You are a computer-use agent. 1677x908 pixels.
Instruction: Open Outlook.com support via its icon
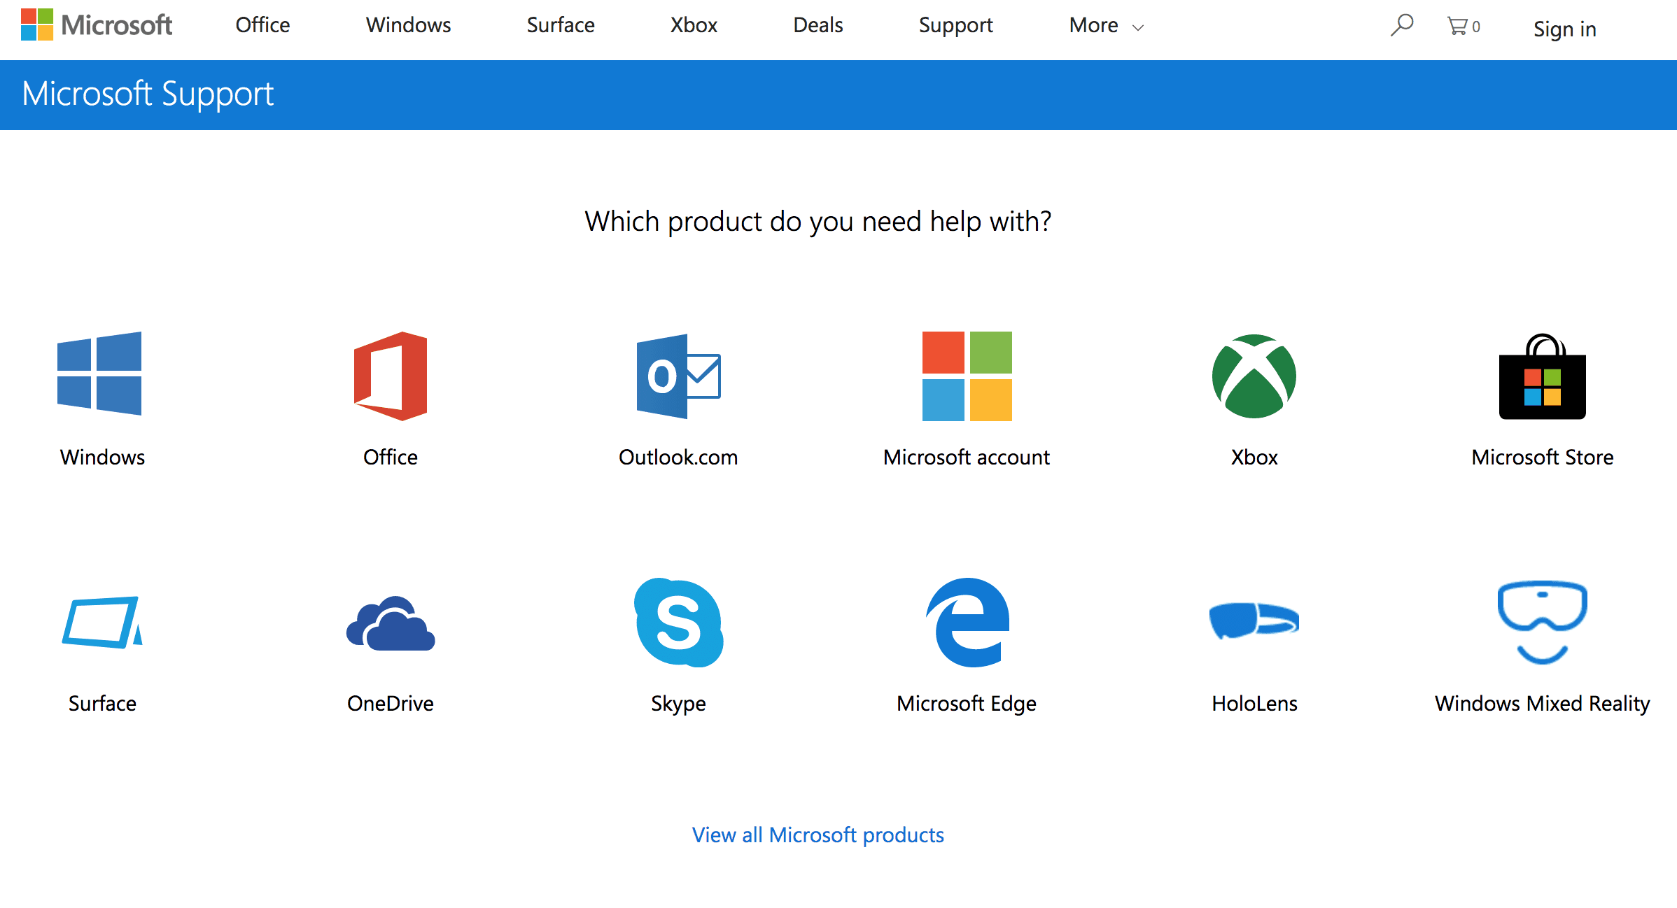(678, 376)
